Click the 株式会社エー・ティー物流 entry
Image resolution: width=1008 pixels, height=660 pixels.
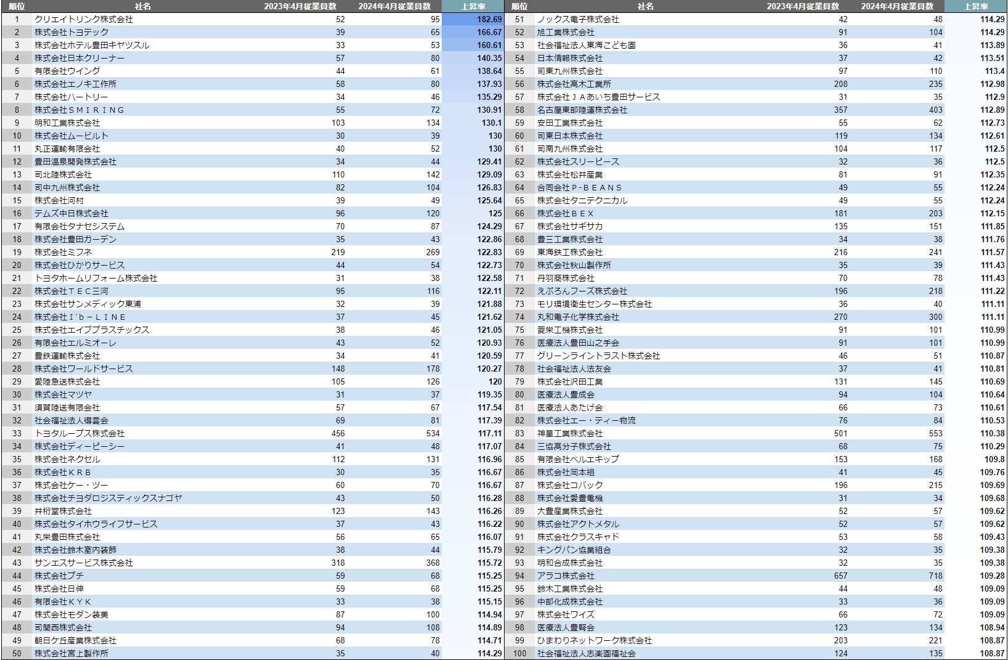pos(587,420)
